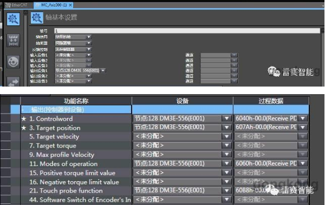Open process data dropdown for Target torque
The height and width of the screenshot is (205, 325).
click(303, 146)
